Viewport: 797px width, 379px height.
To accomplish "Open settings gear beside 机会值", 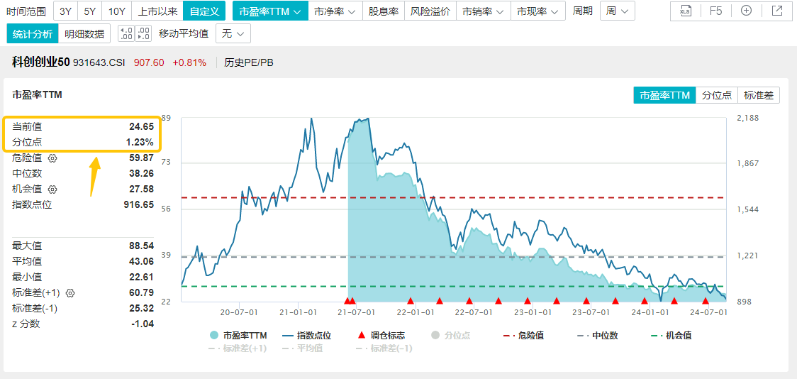I will coord(52,189).
